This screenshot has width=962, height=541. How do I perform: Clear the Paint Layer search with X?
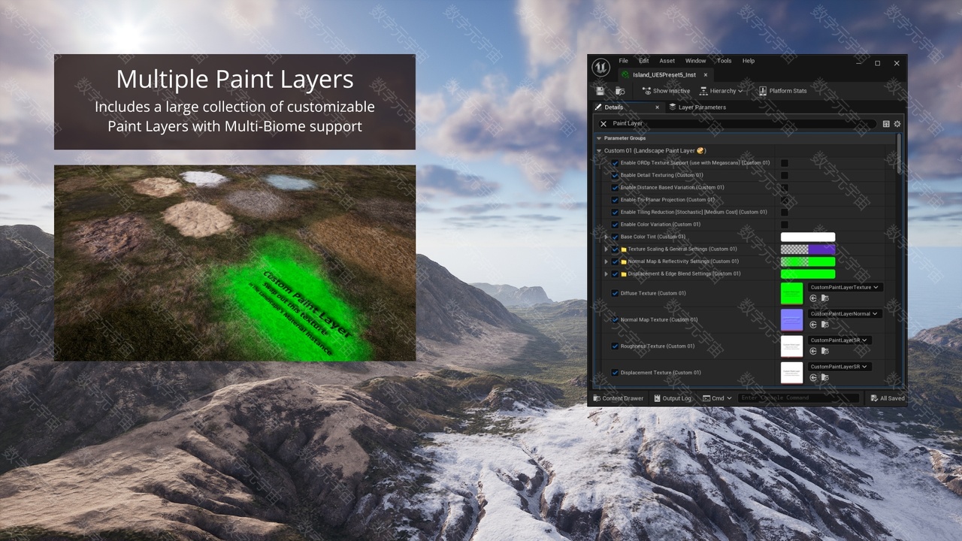point(604,124)
